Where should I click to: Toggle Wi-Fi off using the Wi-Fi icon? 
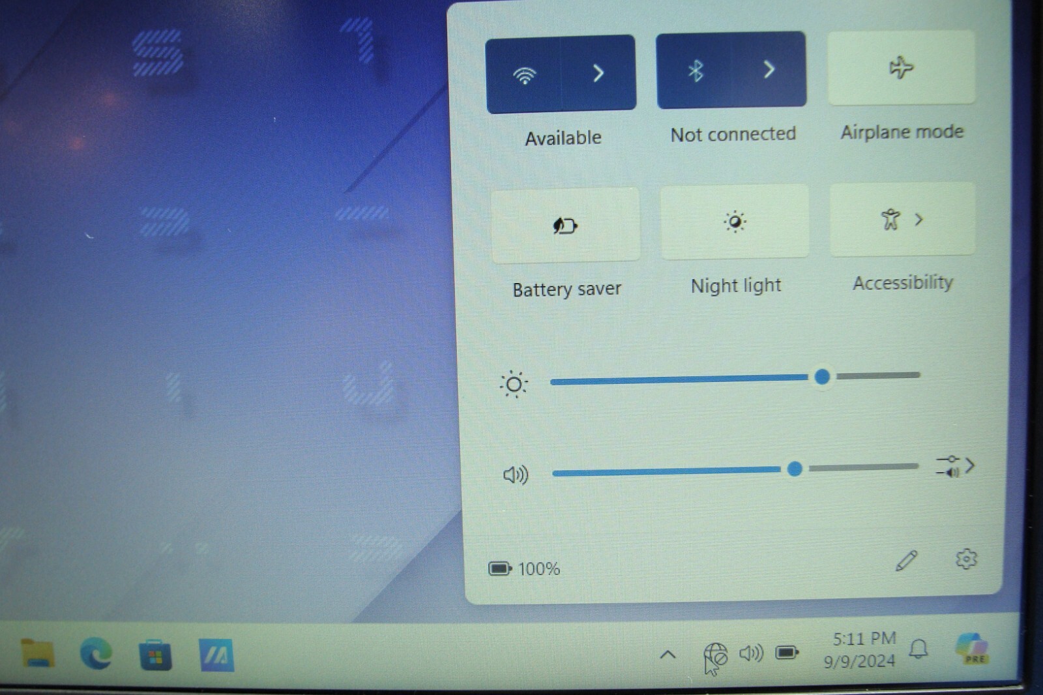click(524, 75)
